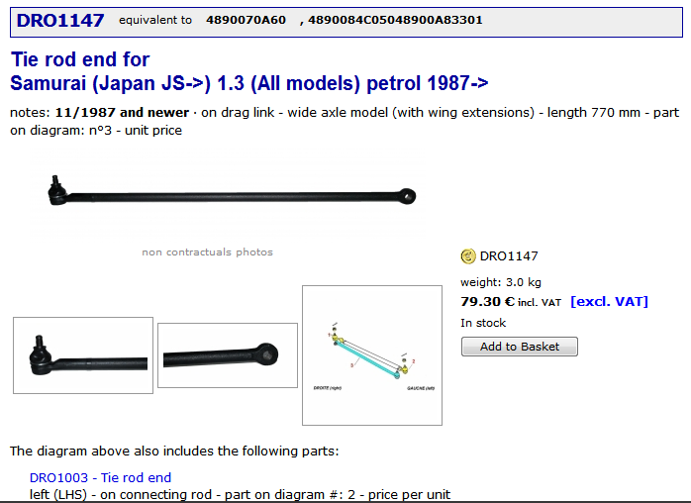The width and height of the screenshot is (691, 503).
Task: Open the steering linkage diagram thumbnail
Action: (372, 355)
